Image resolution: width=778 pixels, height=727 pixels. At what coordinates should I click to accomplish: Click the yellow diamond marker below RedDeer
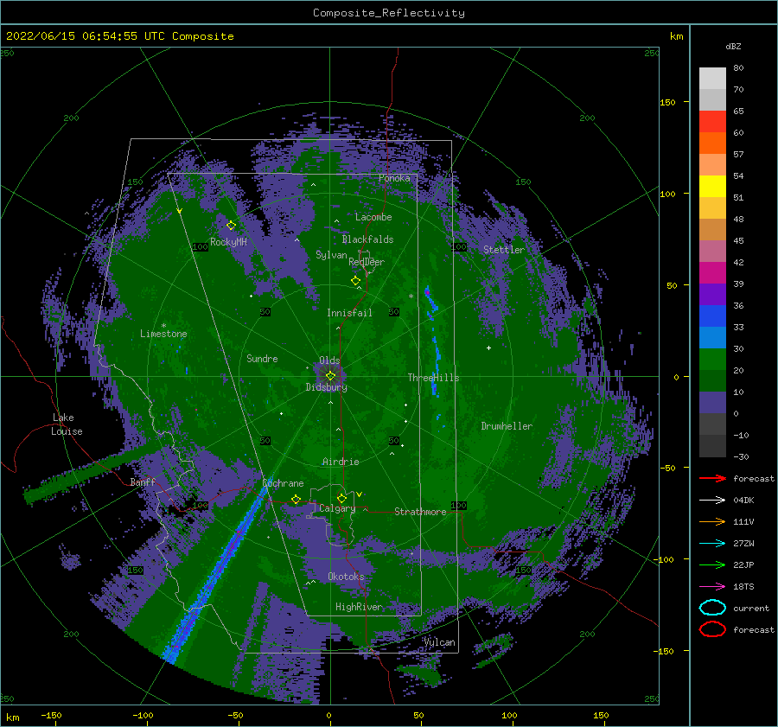point(355,281)
